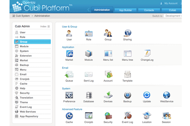Select Menu in the sidebar list
The height and width of the screenshot is (126, 190).
pos(32,70)
